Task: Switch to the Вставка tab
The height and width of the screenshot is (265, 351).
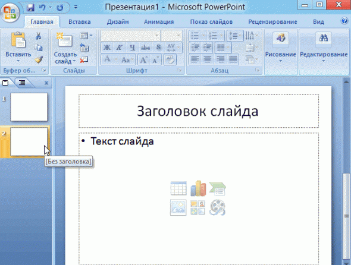Action: click(80, 22)
